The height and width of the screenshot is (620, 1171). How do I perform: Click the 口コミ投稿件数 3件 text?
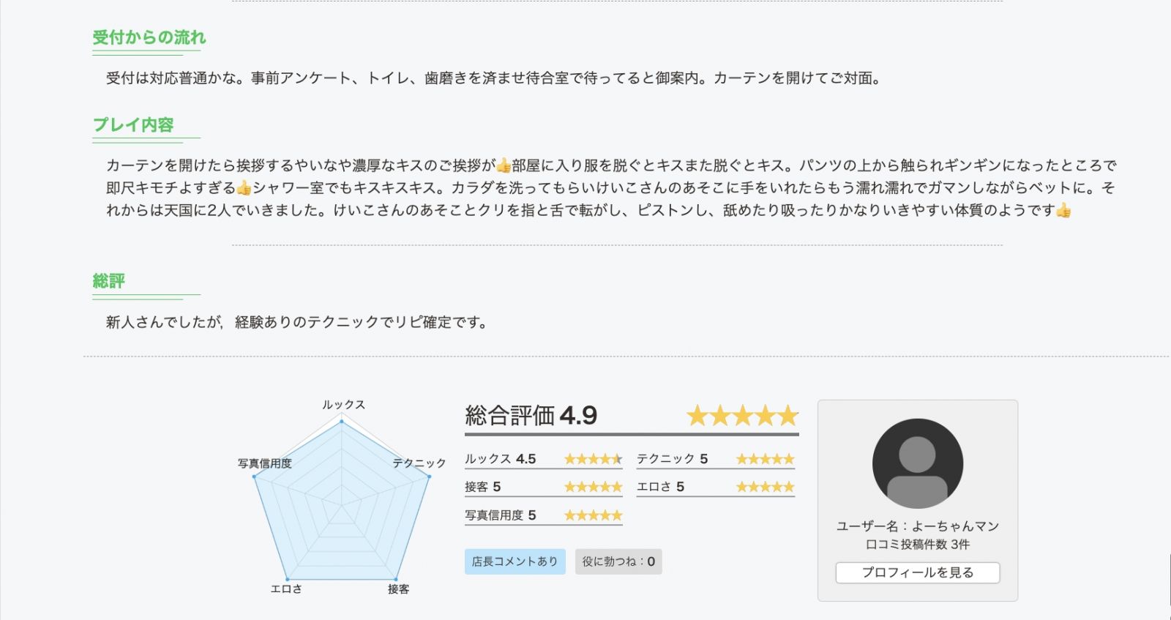point(917,544)
